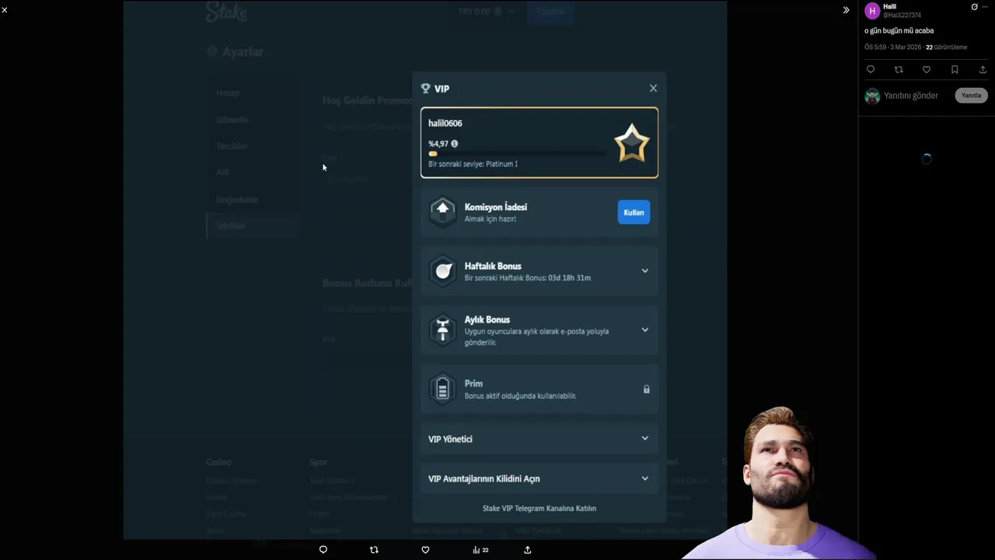The height and width of the screenshot is (560, 995).
Task: Open the more options ellipsis on tweet
Action: (986, 7)
